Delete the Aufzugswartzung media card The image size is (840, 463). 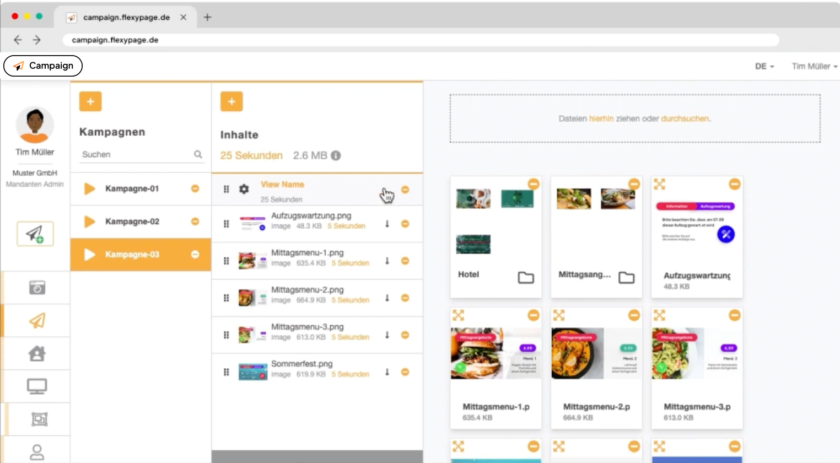[x=735, y=184]
